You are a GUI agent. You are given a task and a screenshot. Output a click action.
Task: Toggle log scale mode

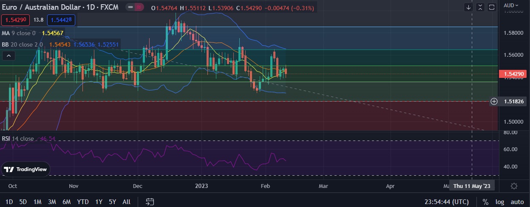tap(499, 201)
